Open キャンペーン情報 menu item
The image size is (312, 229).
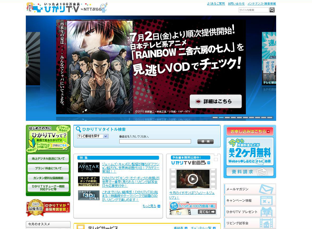pyautogui.click(x=250, y=200)
